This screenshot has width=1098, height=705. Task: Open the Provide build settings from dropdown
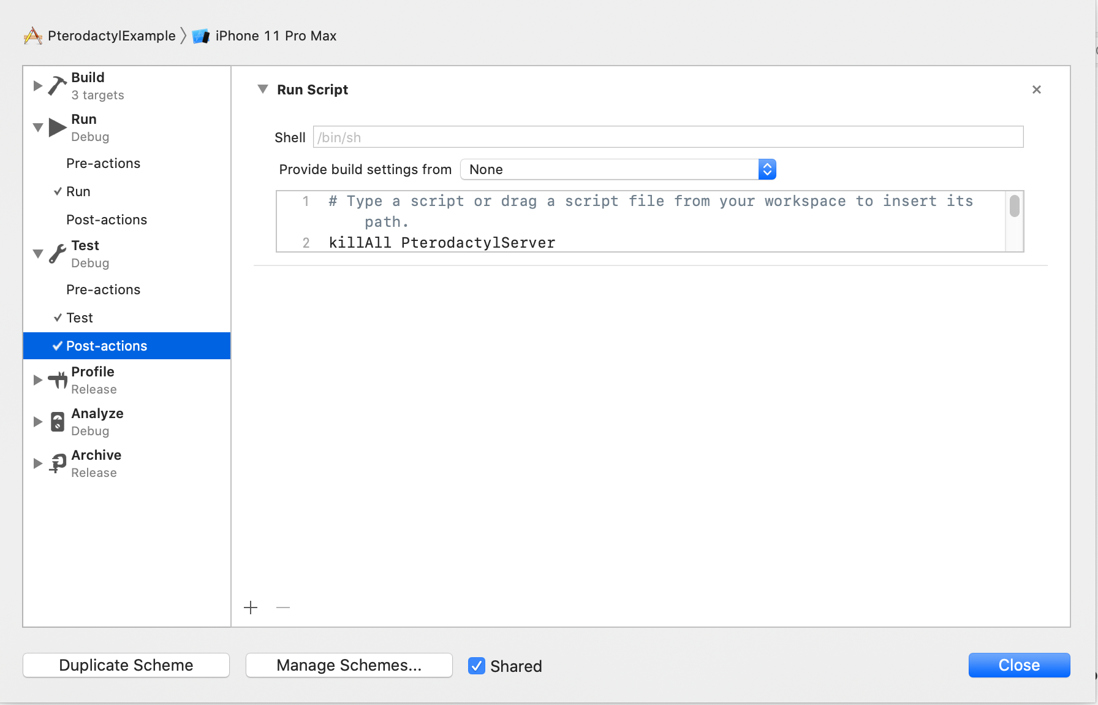[618, 169]
